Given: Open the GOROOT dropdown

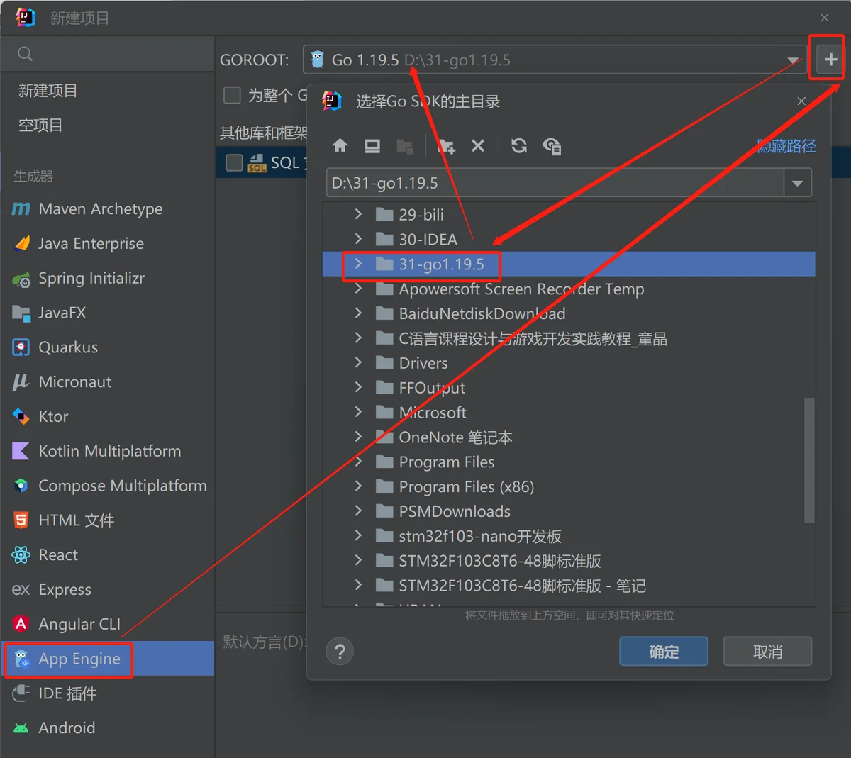Looking at the screenshot, I should [792, 60].
